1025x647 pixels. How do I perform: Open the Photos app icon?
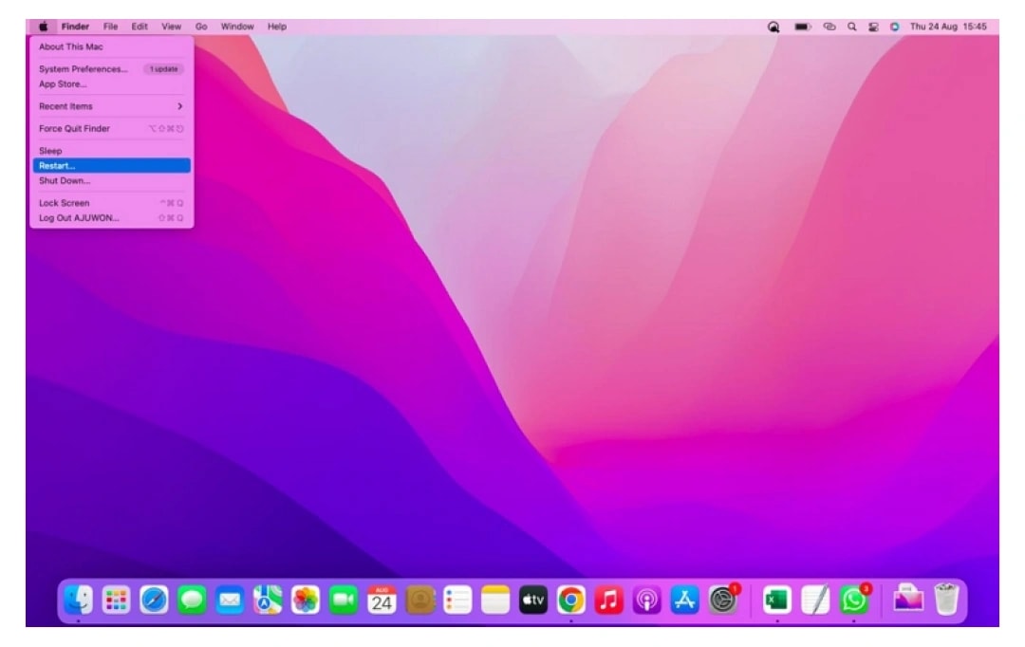click(x=306, y=600)
